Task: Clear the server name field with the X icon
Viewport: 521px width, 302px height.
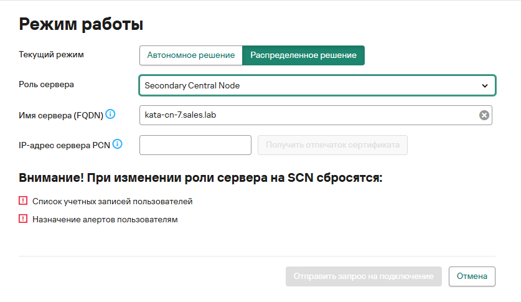Action: tap(484, 115)
